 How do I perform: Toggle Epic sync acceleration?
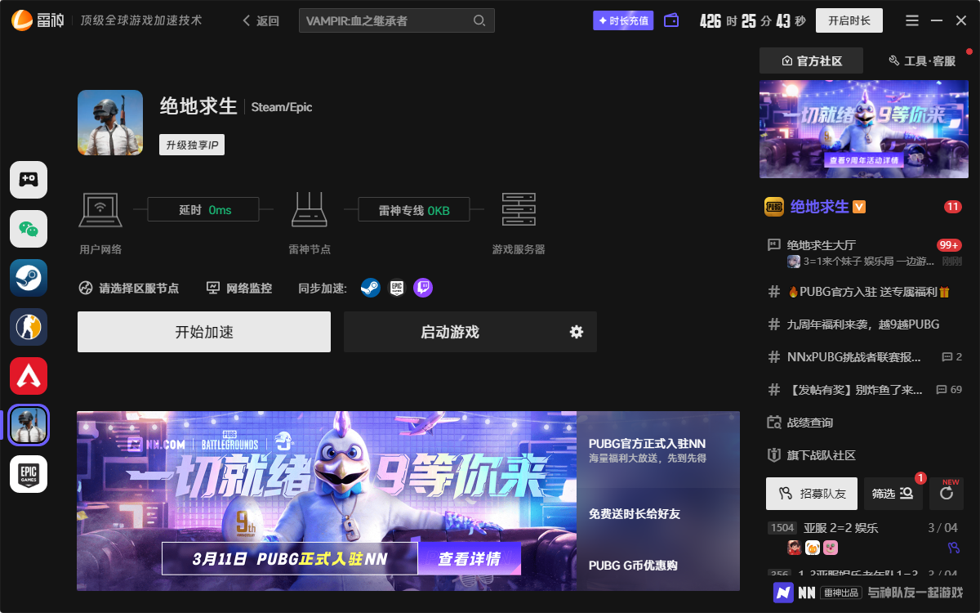click(396, 288)
